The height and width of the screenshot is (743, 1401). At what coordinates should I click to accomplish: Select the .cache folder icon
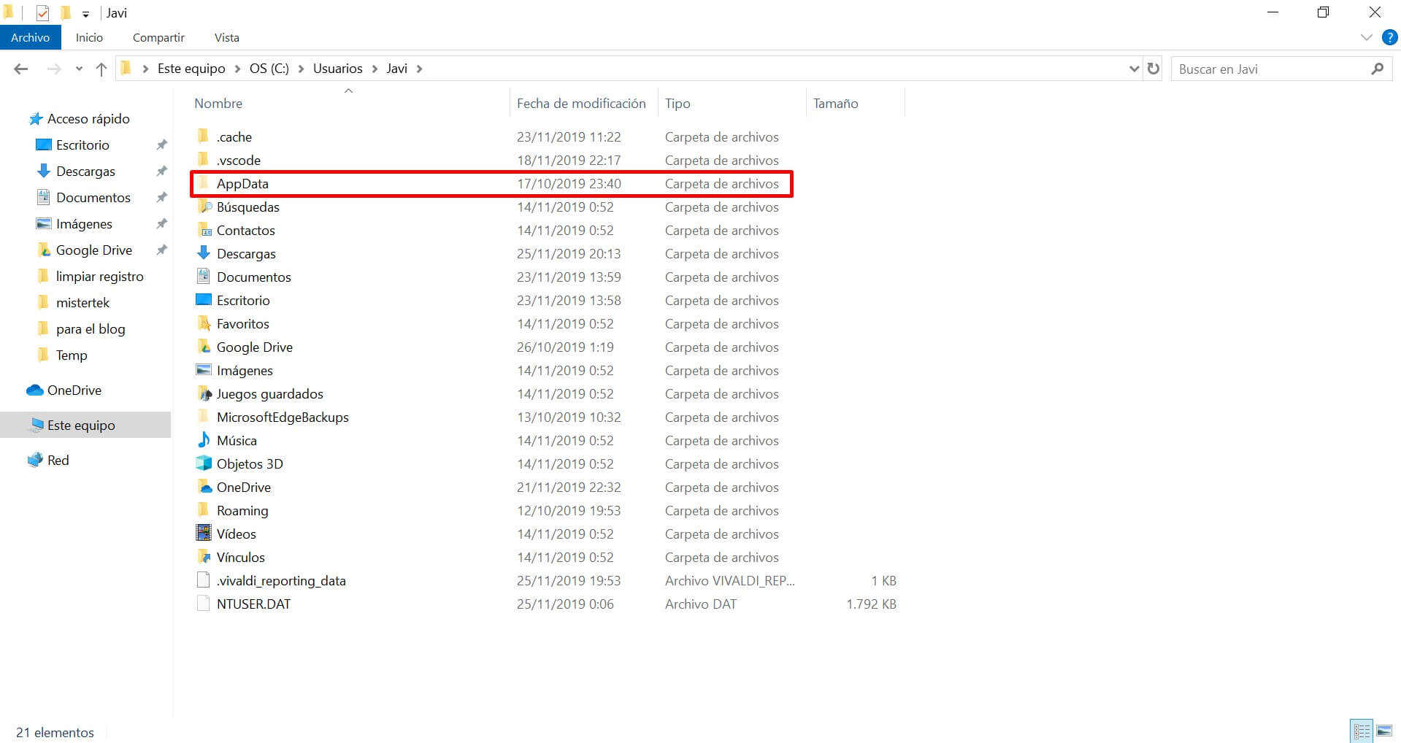point(204,136)
